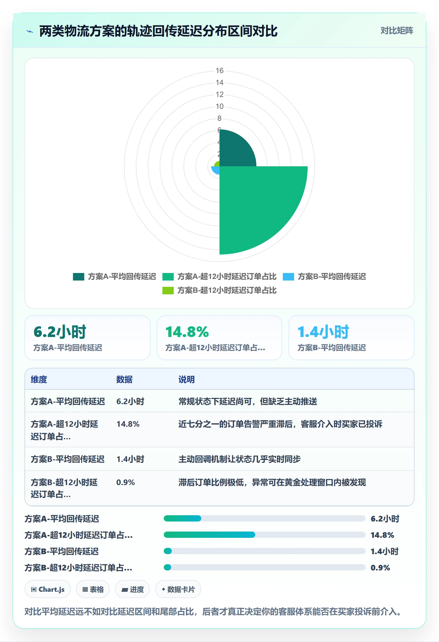Click the 6.2小时 stat card
This screenshot has width=439, height=642.
tap(87, 338)
